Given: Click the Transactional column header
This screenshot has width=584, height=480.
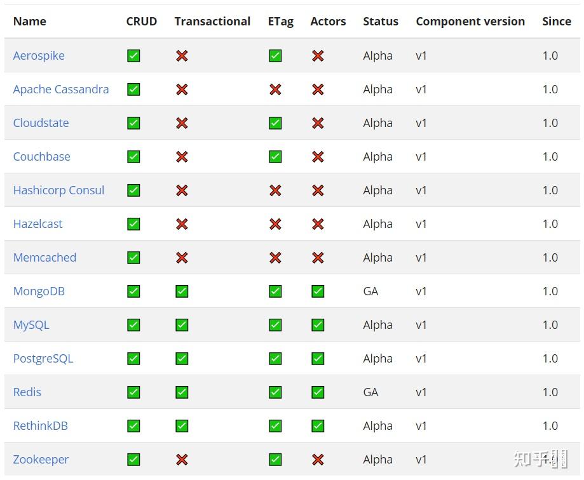Looking at the screenshot, I should click(212, 22).
